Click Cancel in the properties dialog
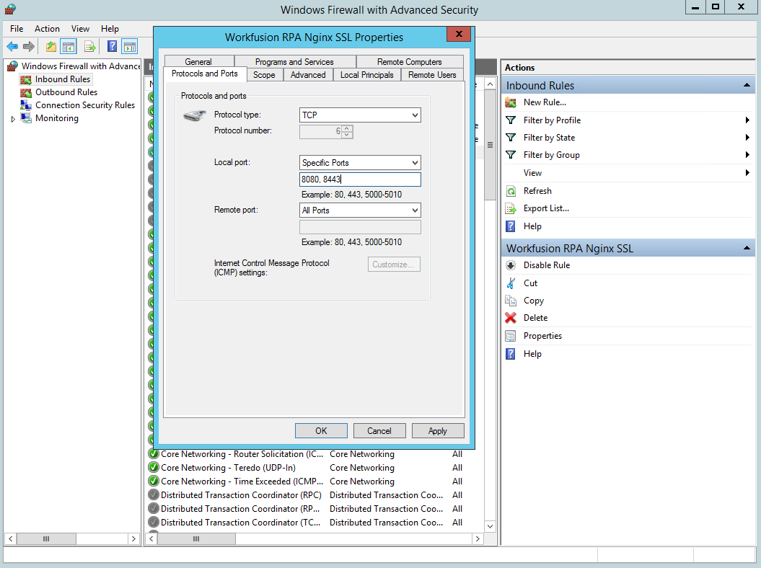This screenshot has height=568, width=761. (x=379, y=431)
